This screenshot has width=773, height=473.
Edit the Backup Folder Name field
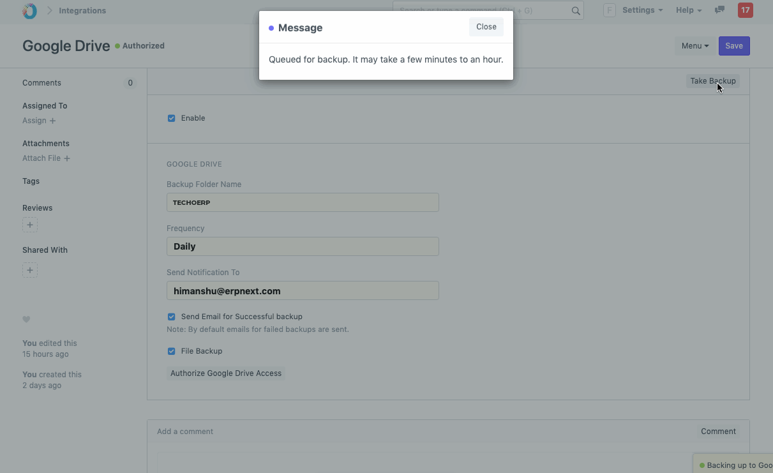coord(303,202)
